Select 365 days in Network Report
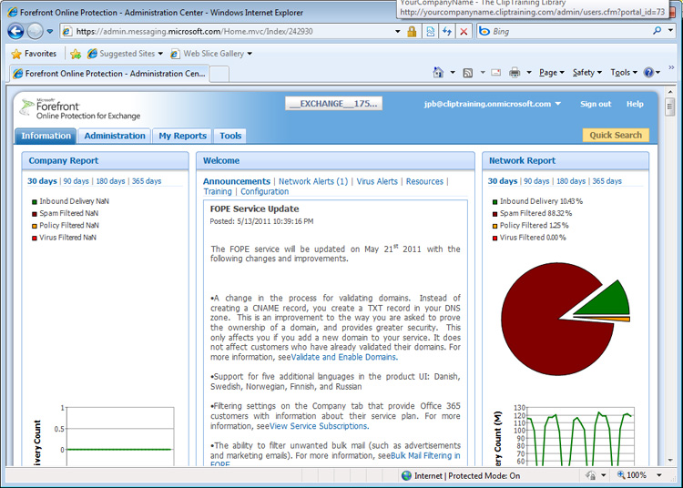The image size is (683, 488). point(607,181)
